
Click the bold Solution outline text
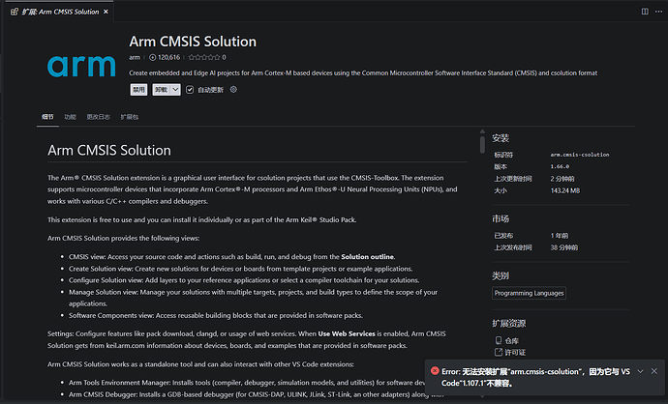point(367,257)
